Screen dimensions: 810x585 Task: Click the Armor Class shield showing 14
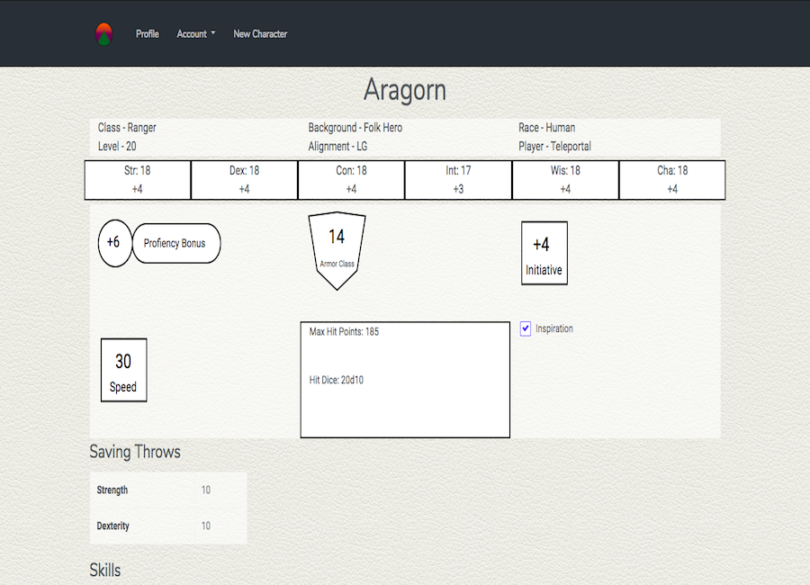coord(337,250)
